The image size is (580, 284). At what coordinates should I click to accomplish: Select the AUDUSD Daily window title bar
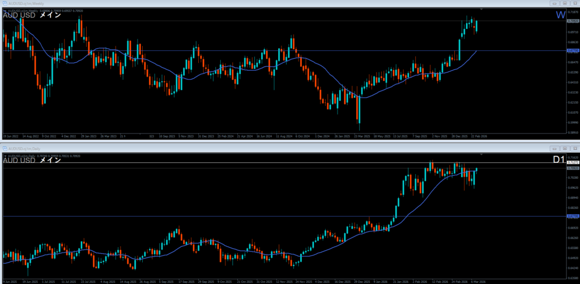pyautogui.click(x=227, y=148)
